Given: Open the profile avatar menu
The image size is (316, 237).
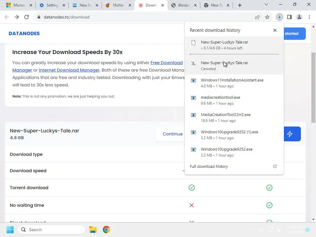Looking at the screenshot, I should coord(299,17).
